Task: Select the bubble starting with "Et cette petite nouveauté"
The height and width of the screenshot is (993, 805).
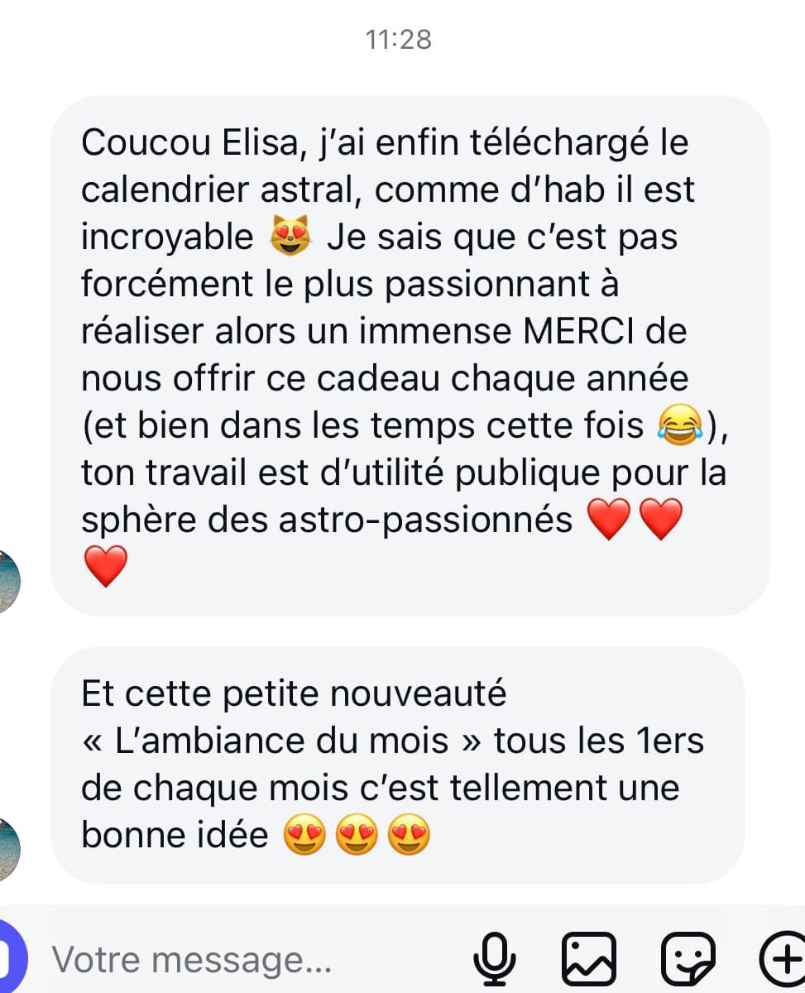Action: (398, 765)
